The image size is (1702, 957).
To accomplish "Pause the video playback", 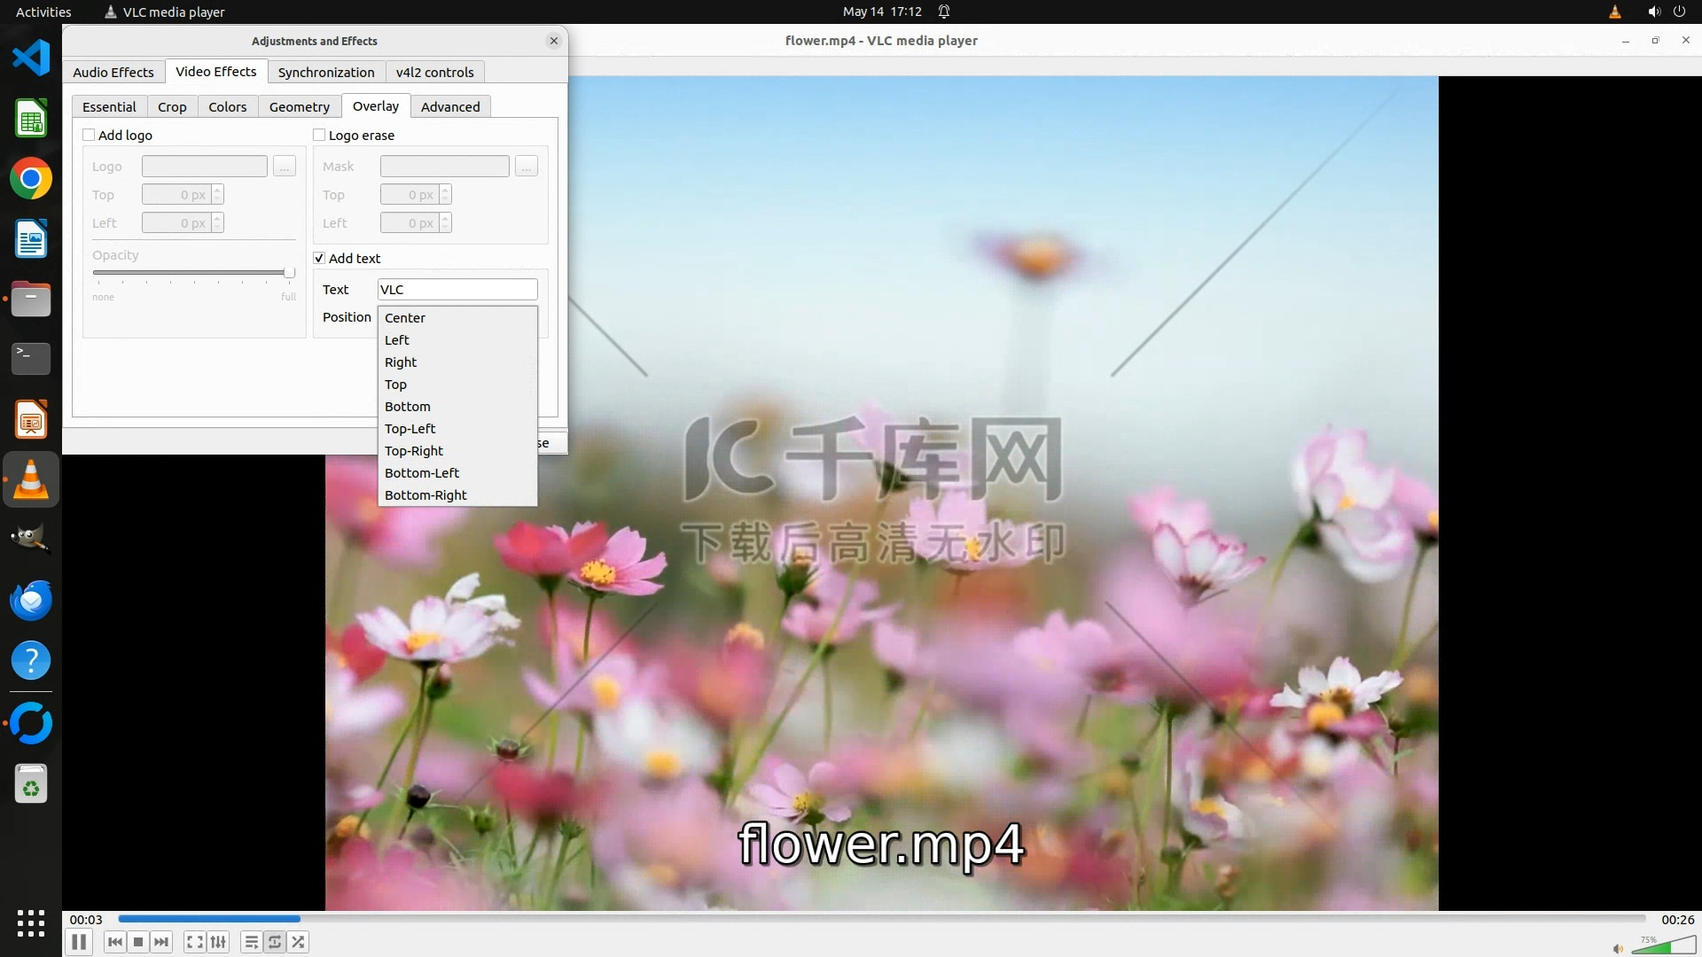I will 79,942.
